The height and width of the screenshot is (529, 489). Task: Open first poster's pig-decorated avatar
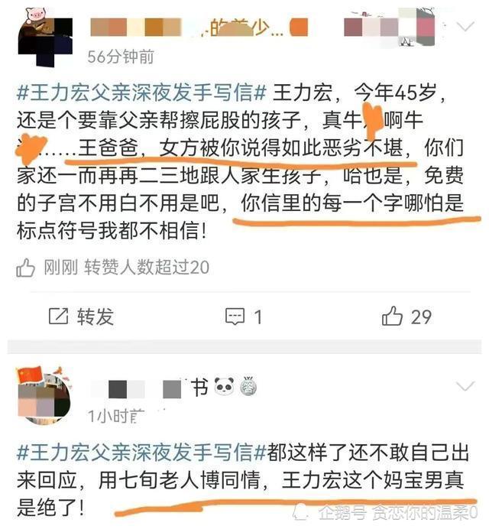pyautogui.click(x=45, y=37)
